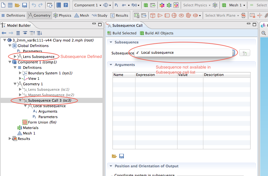Select the Form Union (fin) node
The height and width of the screenshot is (176, 268).
pos(42,122)
